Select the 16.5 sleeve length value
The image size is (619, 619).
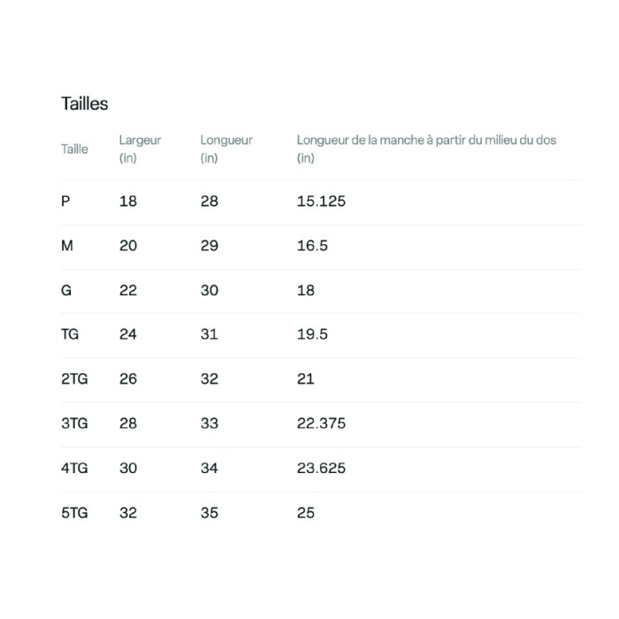tap(312, 246)
